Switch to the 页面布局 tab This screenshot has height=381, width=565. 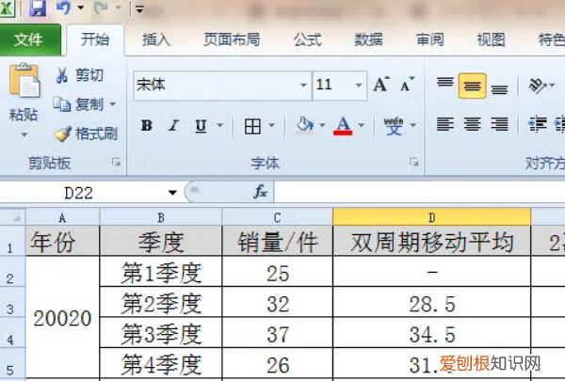click(x=232, y=40)
